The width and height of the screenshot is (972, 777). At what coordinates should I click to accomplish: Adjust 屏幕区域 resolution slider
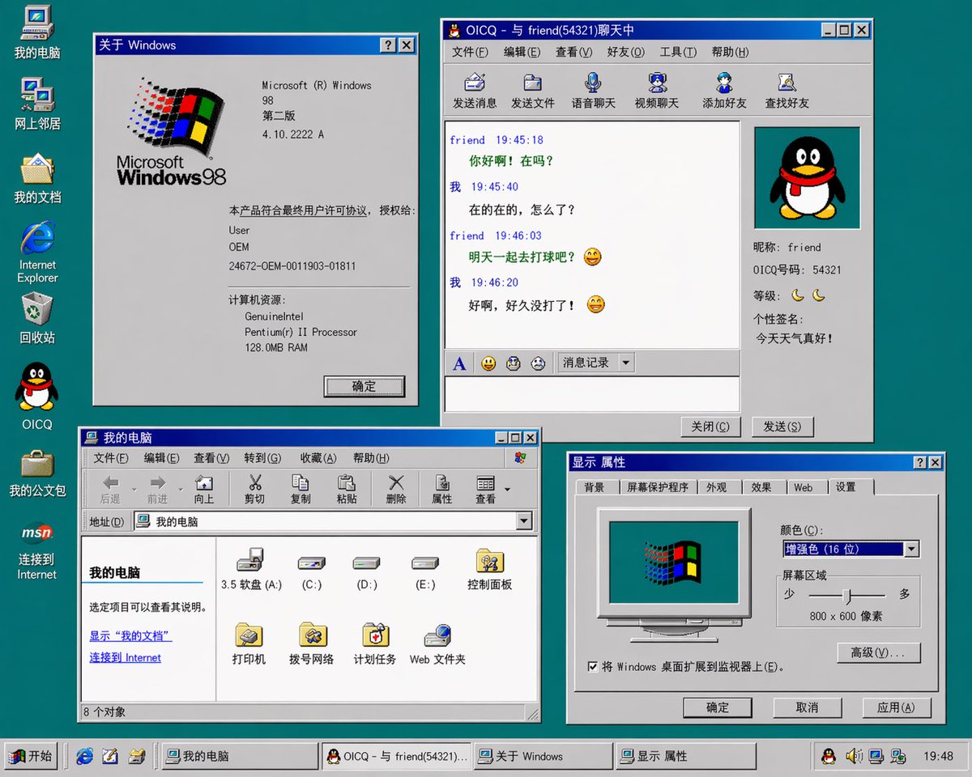847,597
